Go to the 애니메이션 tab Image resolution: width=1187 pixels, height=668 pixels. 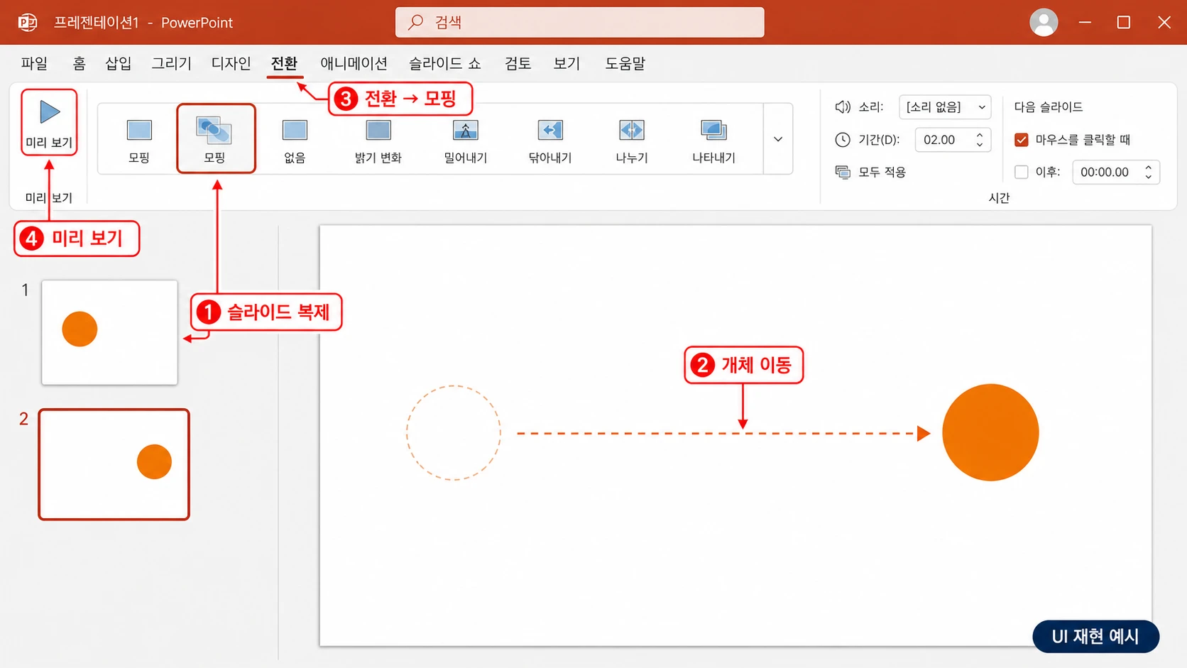[x=354, y=63]
